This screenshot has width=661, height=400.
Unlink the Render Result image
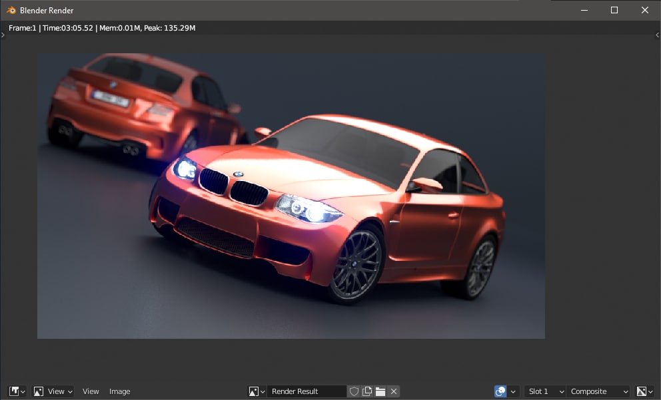394,391
